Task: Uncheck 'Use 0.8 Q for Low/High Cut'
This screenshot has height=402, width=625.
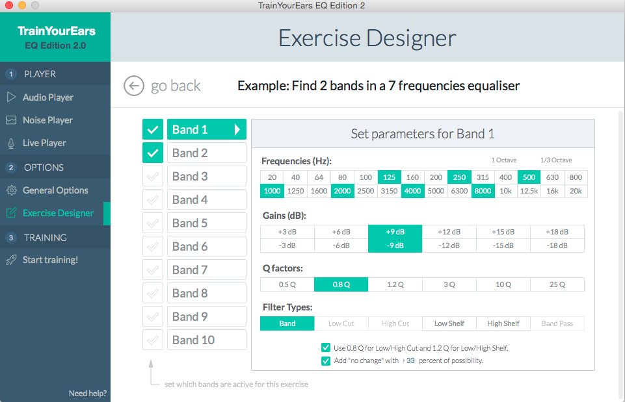Action: (326, 348)
